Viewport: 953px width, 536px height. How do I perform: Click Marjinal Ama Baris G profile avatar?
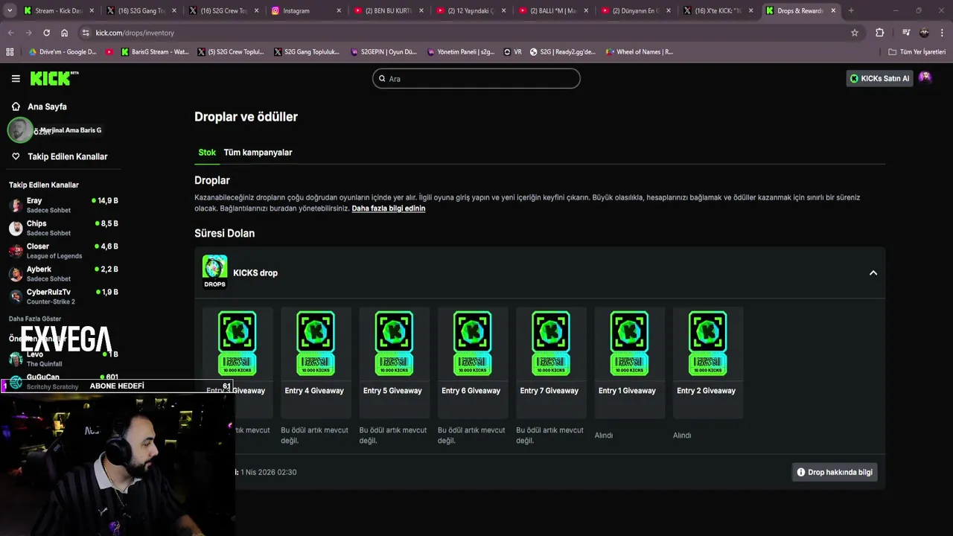click(x=19, y=130)
